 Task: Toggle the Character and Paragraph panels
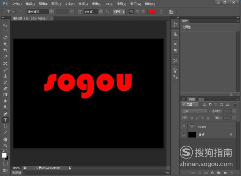(x=171, y=12)
